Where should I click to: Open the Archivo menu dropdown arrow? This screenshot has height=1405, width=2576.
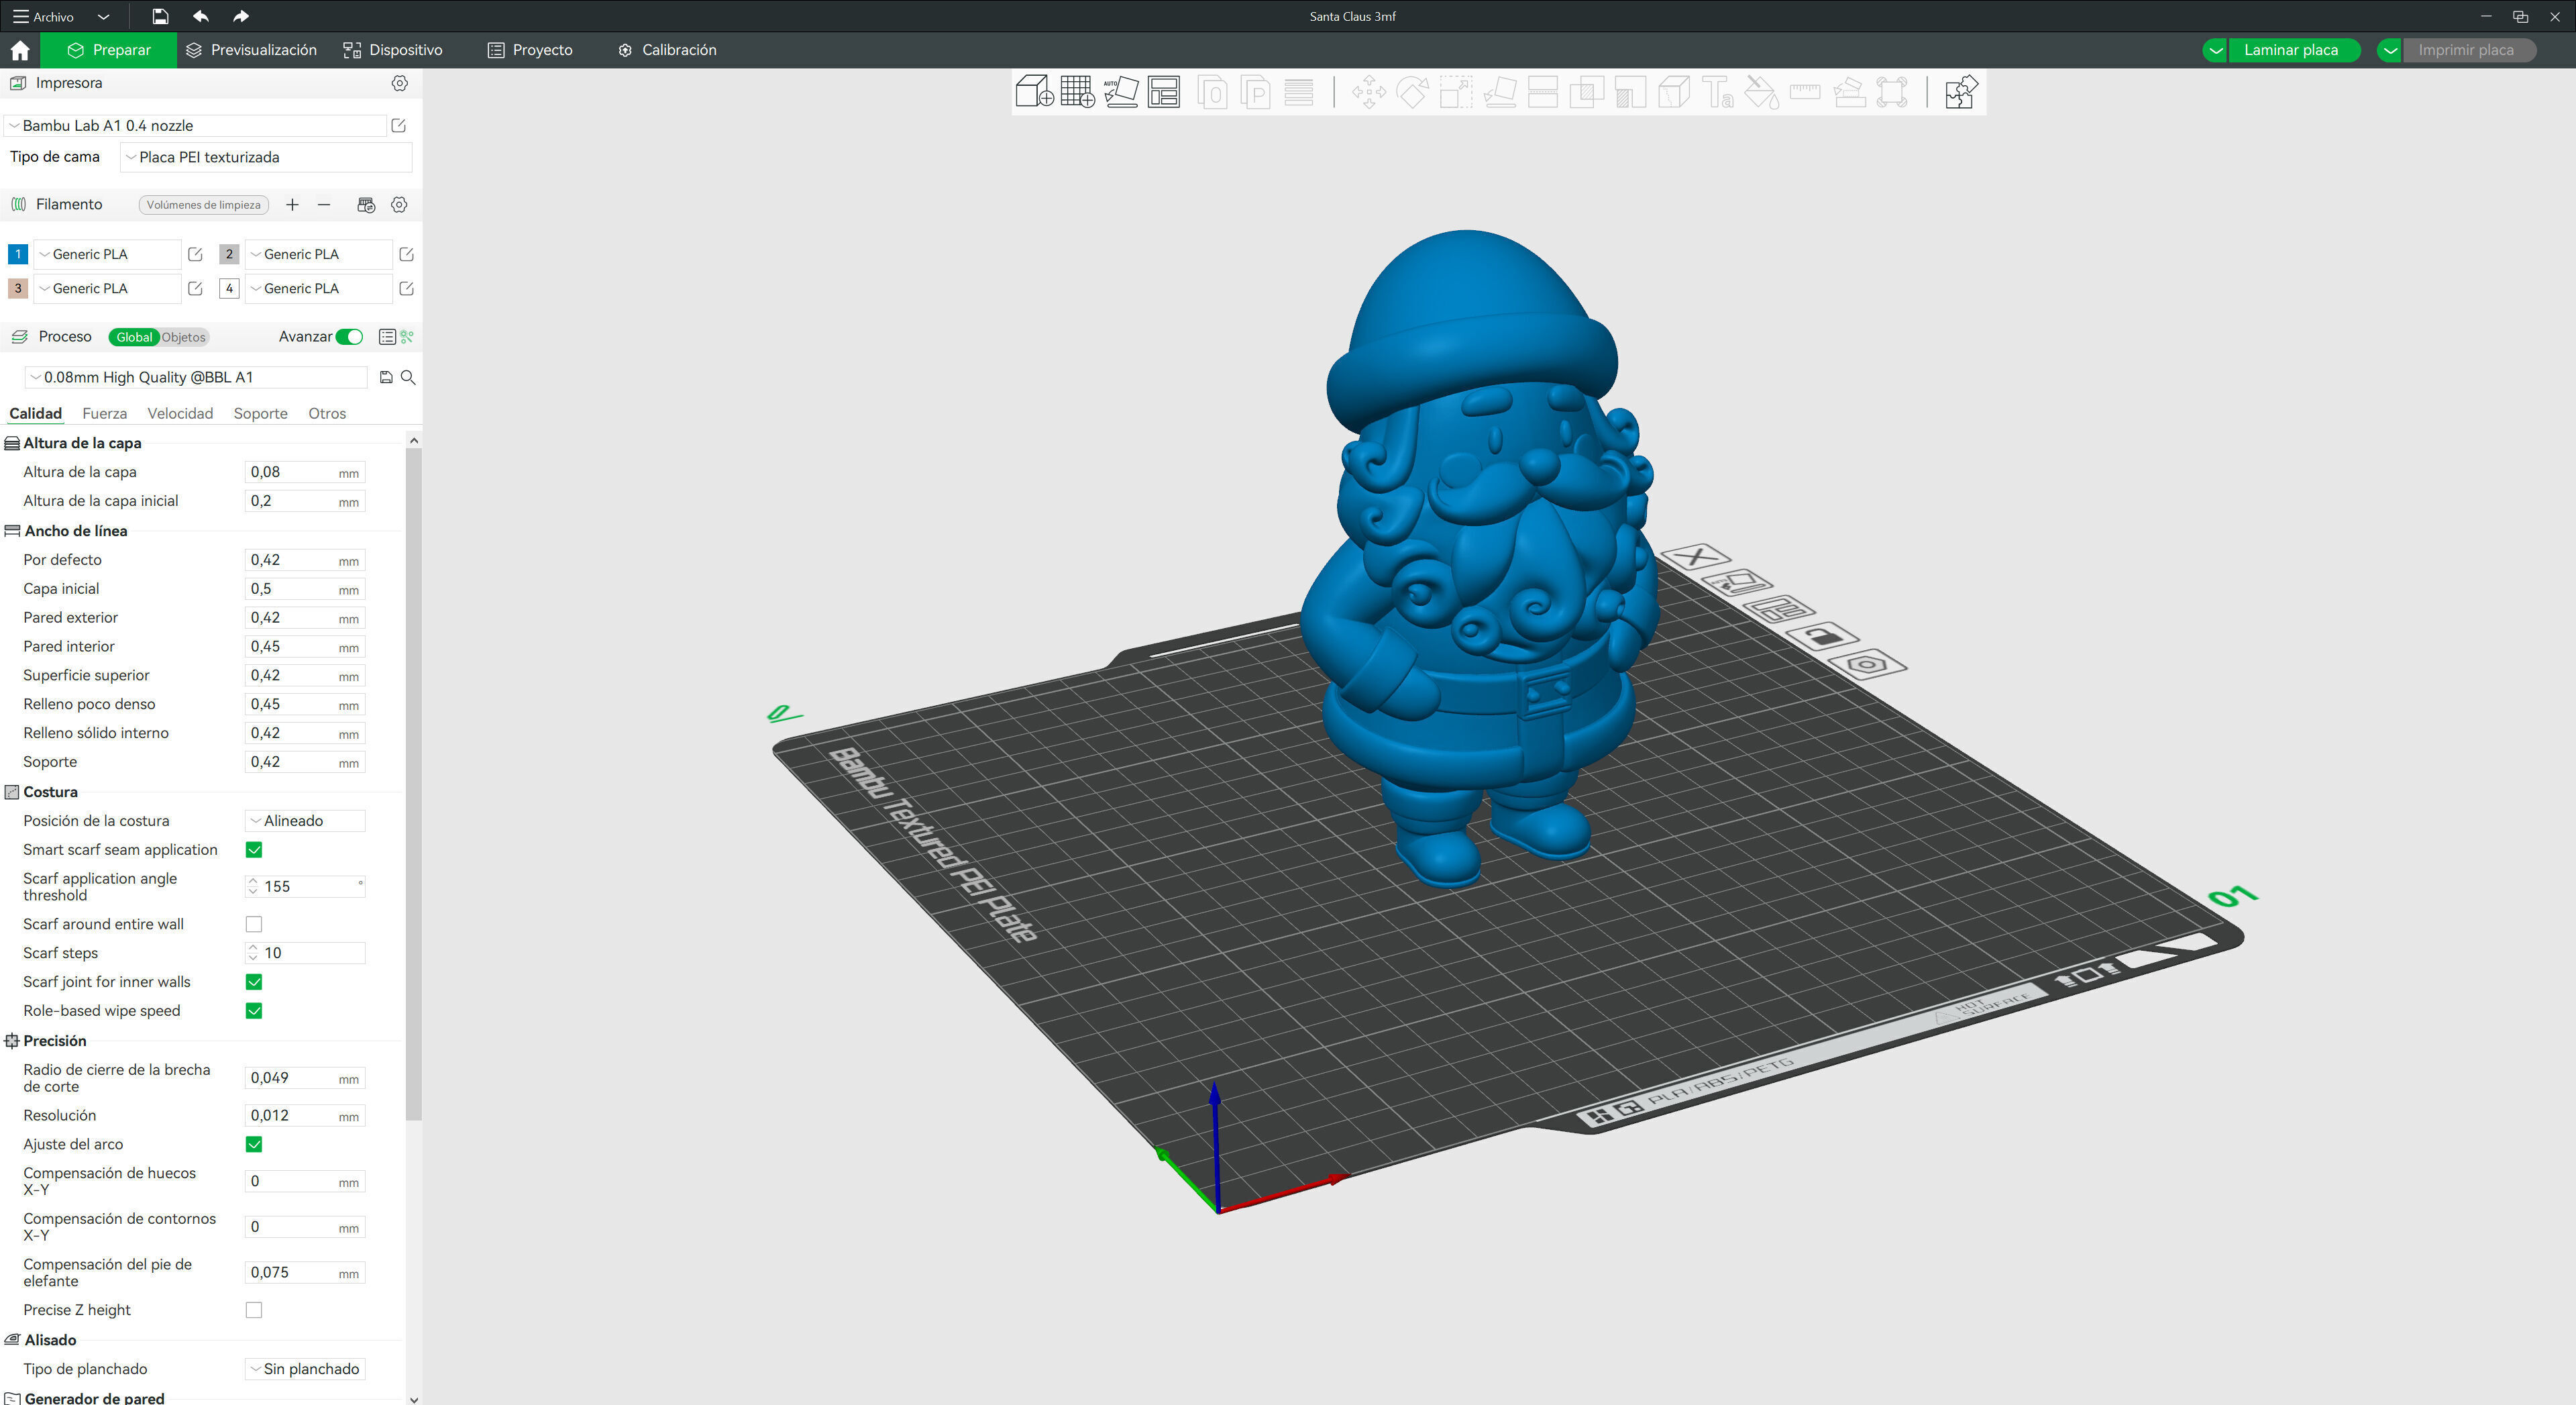point(103,17)
